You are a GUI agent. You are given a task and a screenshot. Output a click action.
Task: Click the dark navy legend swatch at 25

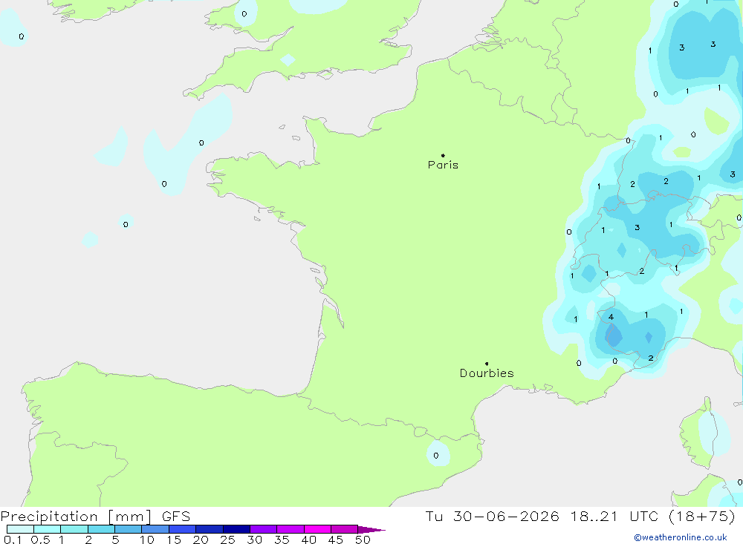(x=236, y=529)
